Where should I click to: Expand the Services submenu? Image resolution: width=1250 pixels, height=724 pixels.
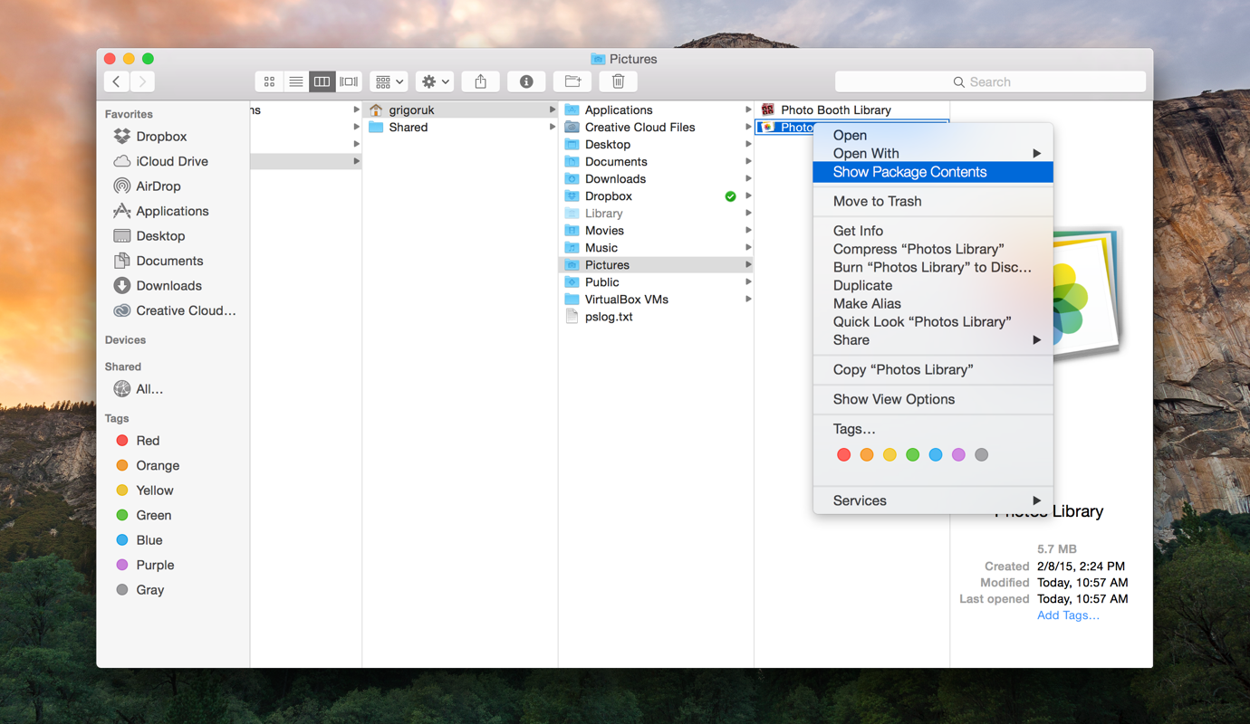(x=933, y=500)
